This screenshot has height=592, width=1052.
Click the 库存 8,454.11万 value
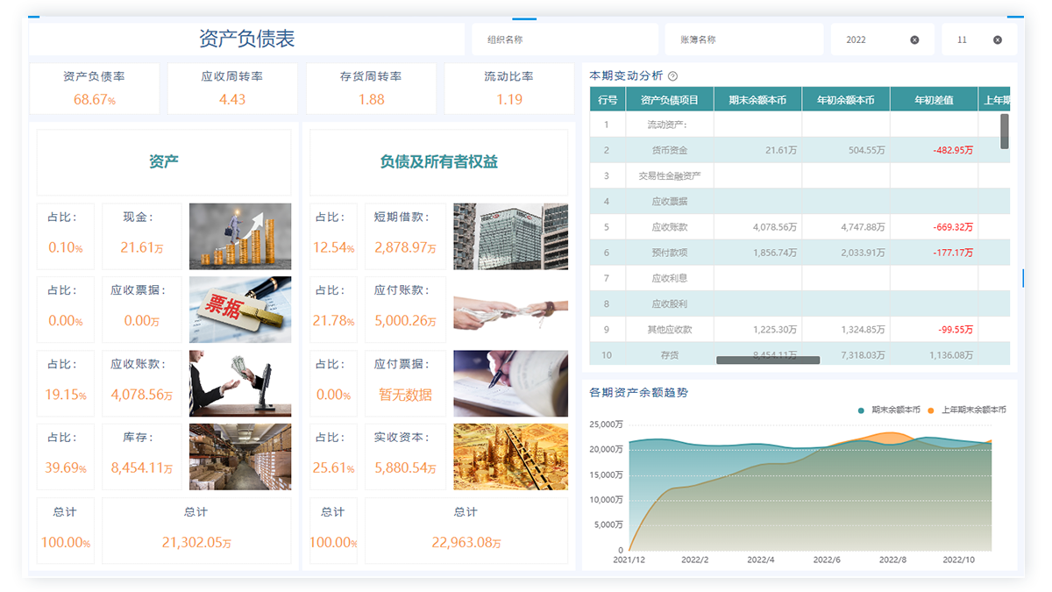click(142, 468)
